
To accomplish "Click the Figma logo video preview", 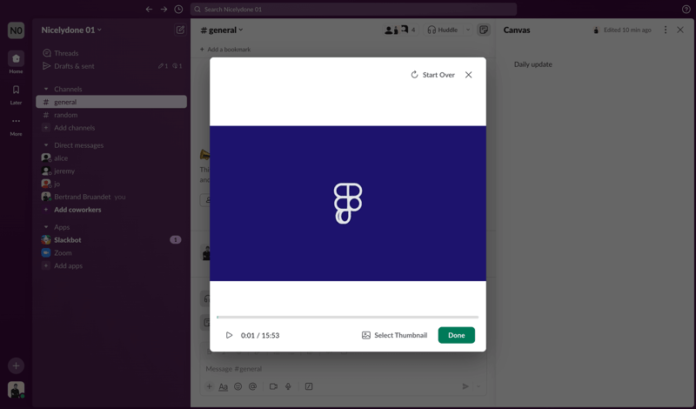I will click(348, 204).
